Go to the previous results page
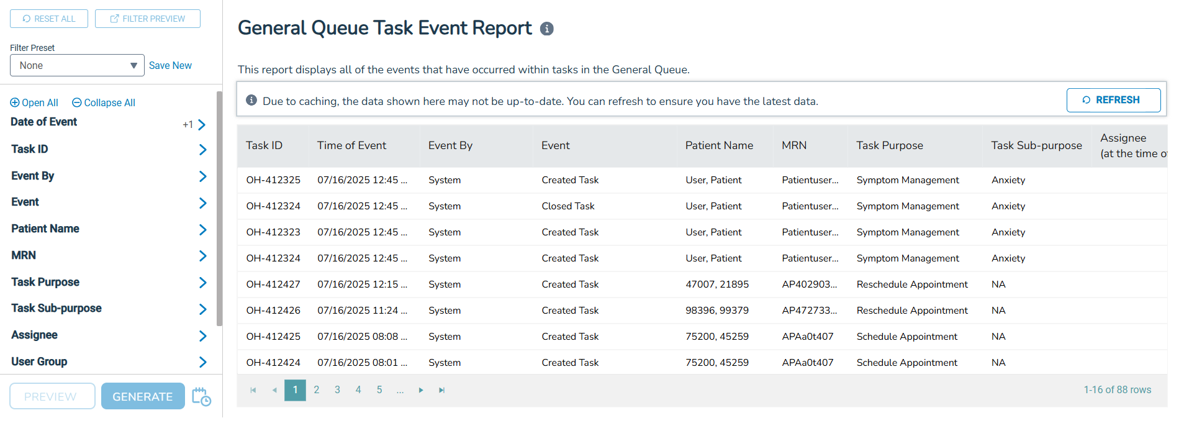Image resolution: width=1184 pixels, height=423 pixels. tap(274, 390)
